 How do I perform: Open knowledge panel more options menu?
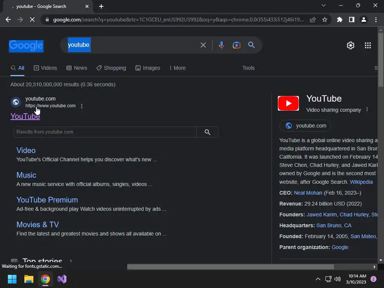[x=367, y=109]
